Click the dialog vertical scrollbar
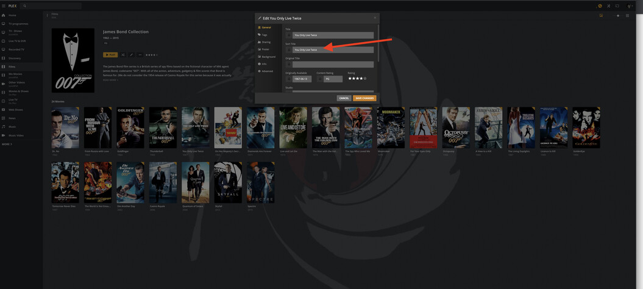Viewport: 643px width, 289px height. [378, 43]
